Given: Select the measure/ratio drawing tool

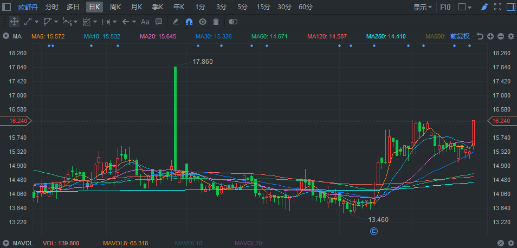Looking at the screenshot, I should (86, 22).
